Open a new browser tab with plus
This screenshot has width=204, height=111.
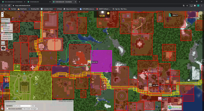pos(79,2)
